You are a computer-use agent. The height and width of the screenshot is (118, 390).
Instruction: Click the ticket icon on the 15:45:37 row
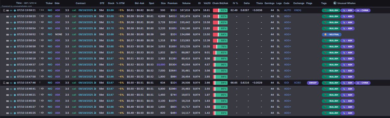click(7, 107)
